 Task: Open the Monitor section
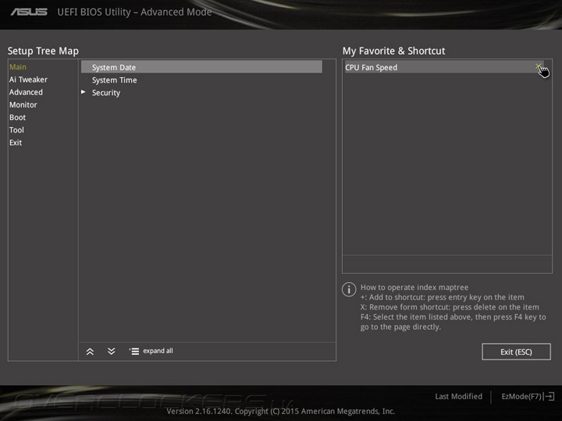pyautogui.click(x=23, y=105)
